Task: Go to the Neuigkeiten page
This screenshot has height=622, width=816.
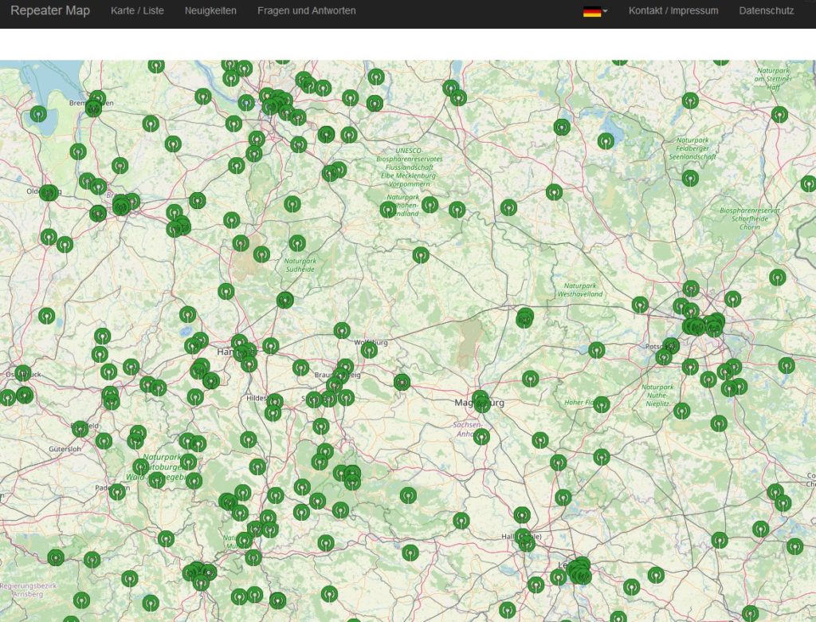Action: click(210, 11)
